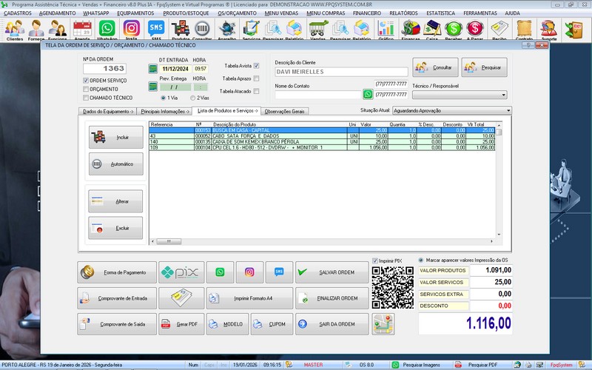This screenshot has height=370, width=592.
Task: Open the Produtos toolbar icon
Action: coord(181,30)
